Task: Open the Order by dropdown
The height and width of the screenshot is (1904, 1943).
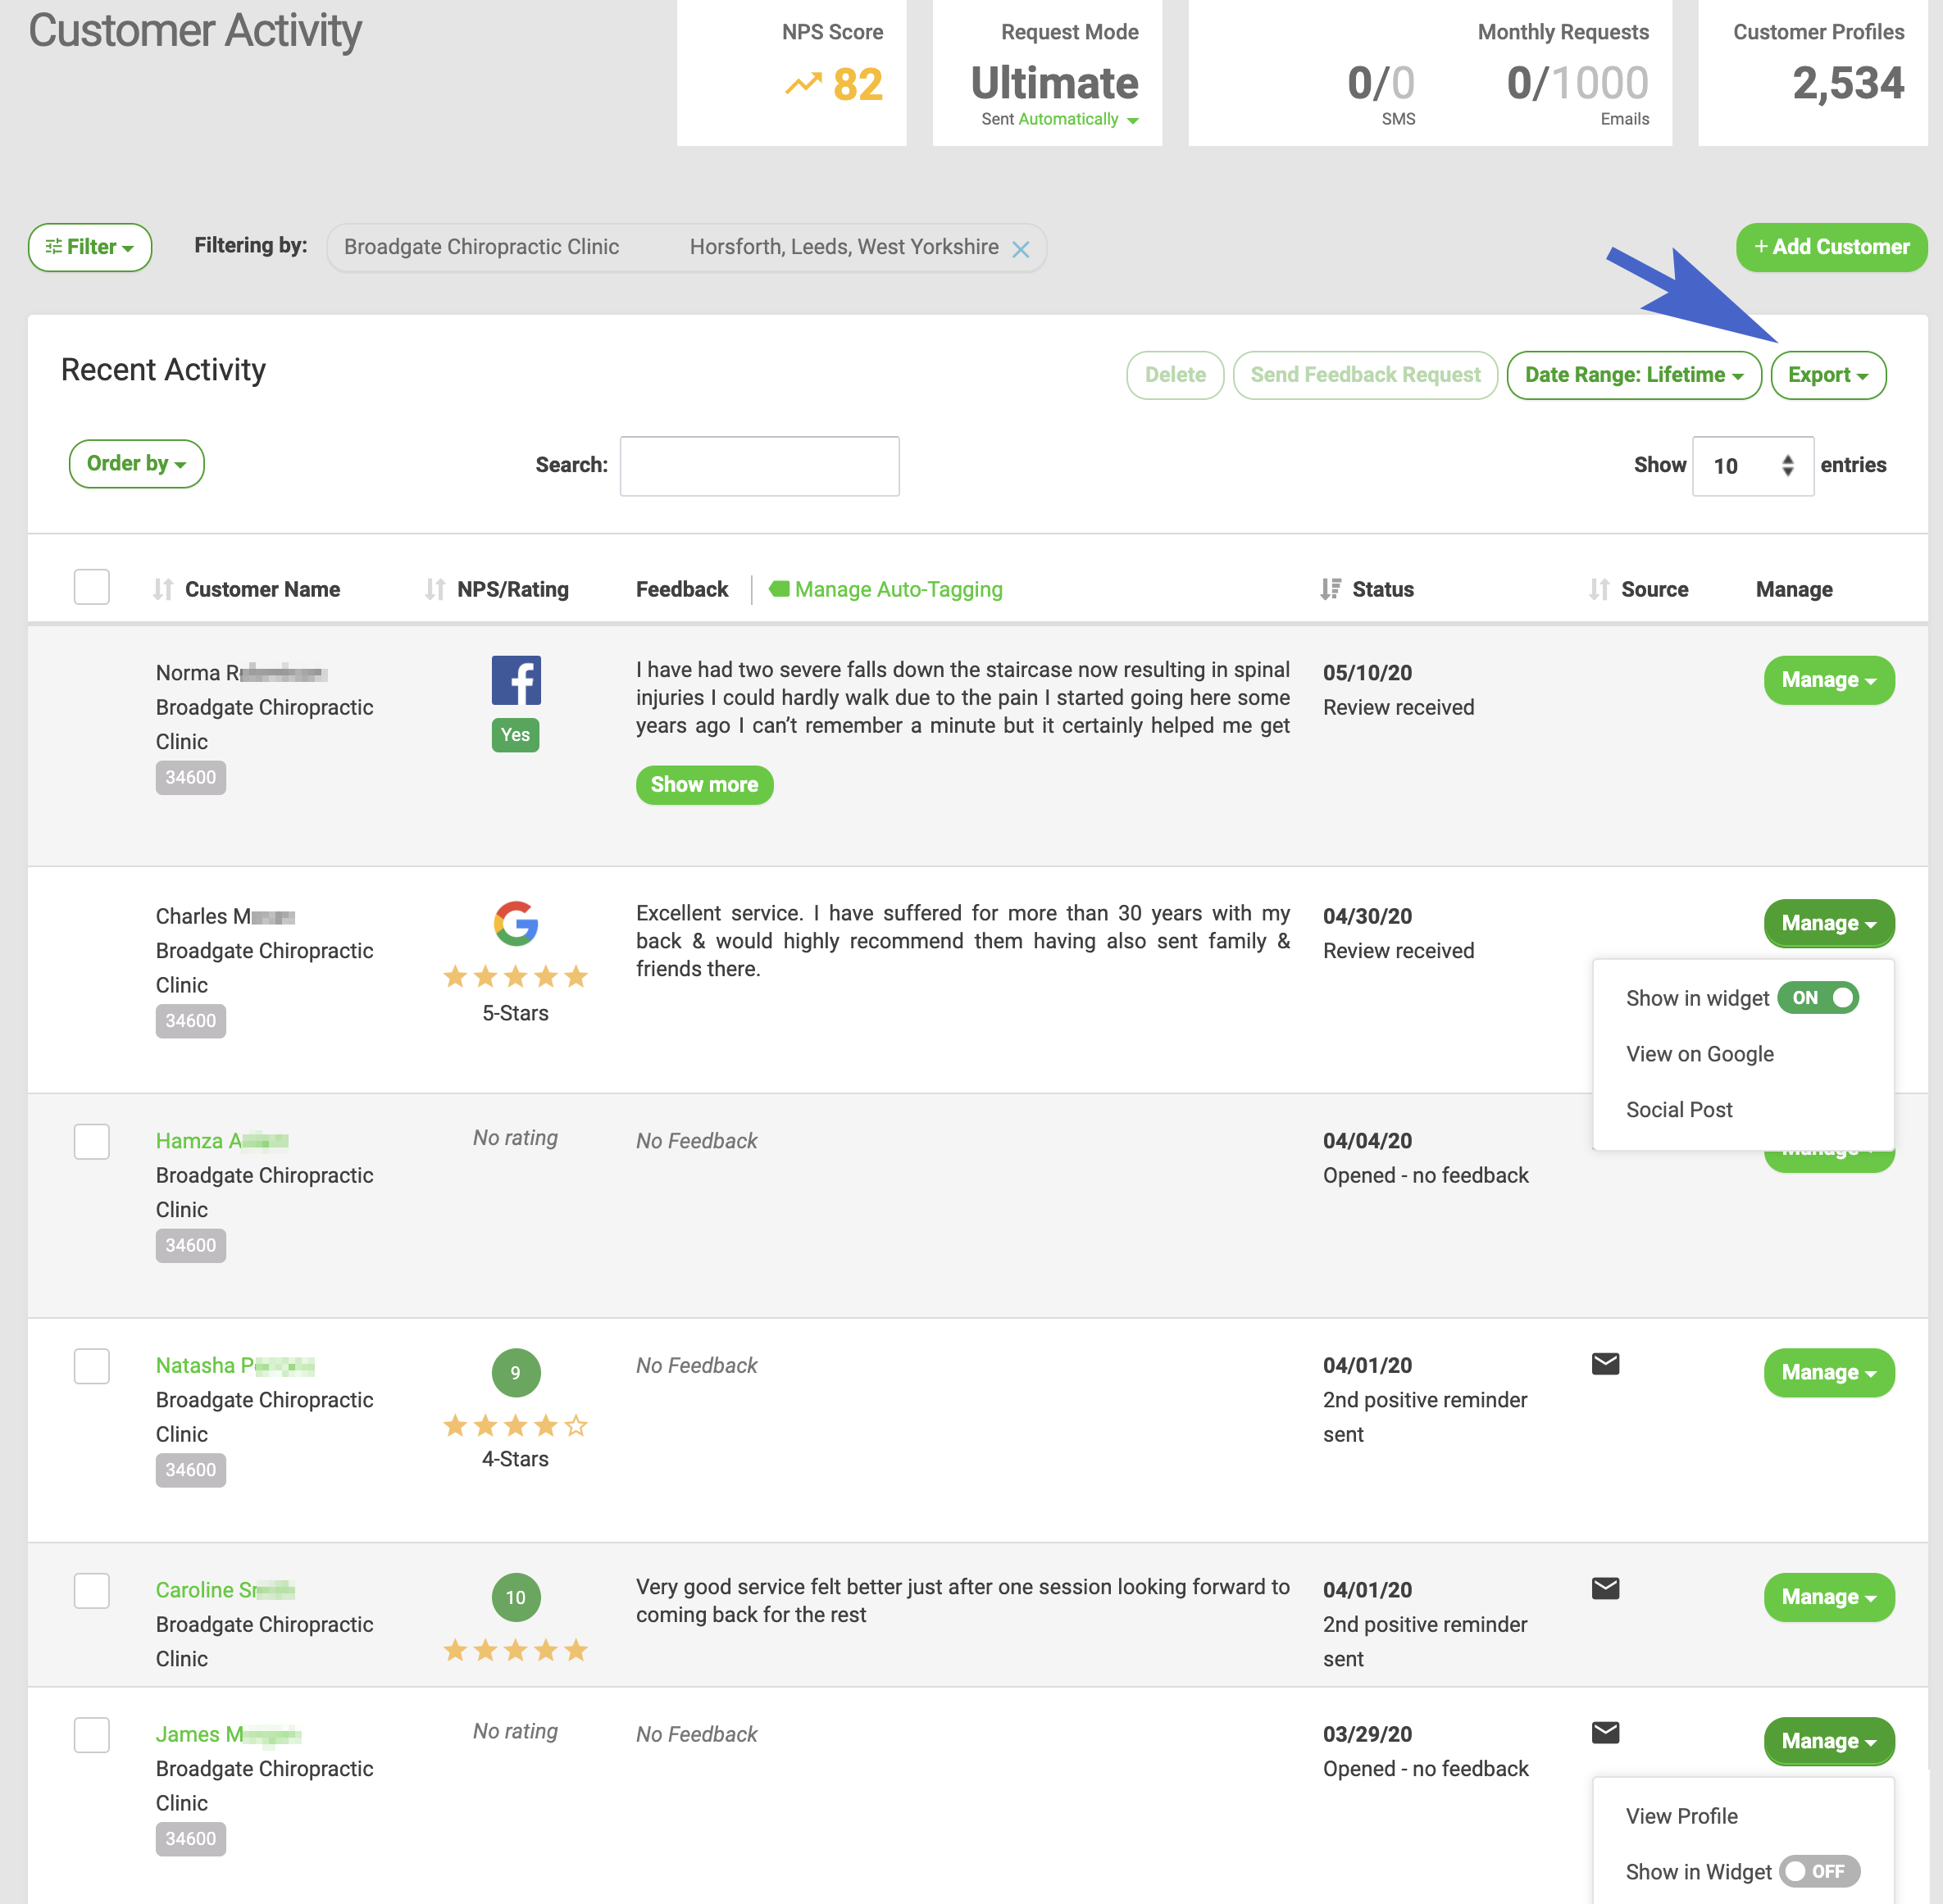Action: point(136,464)
